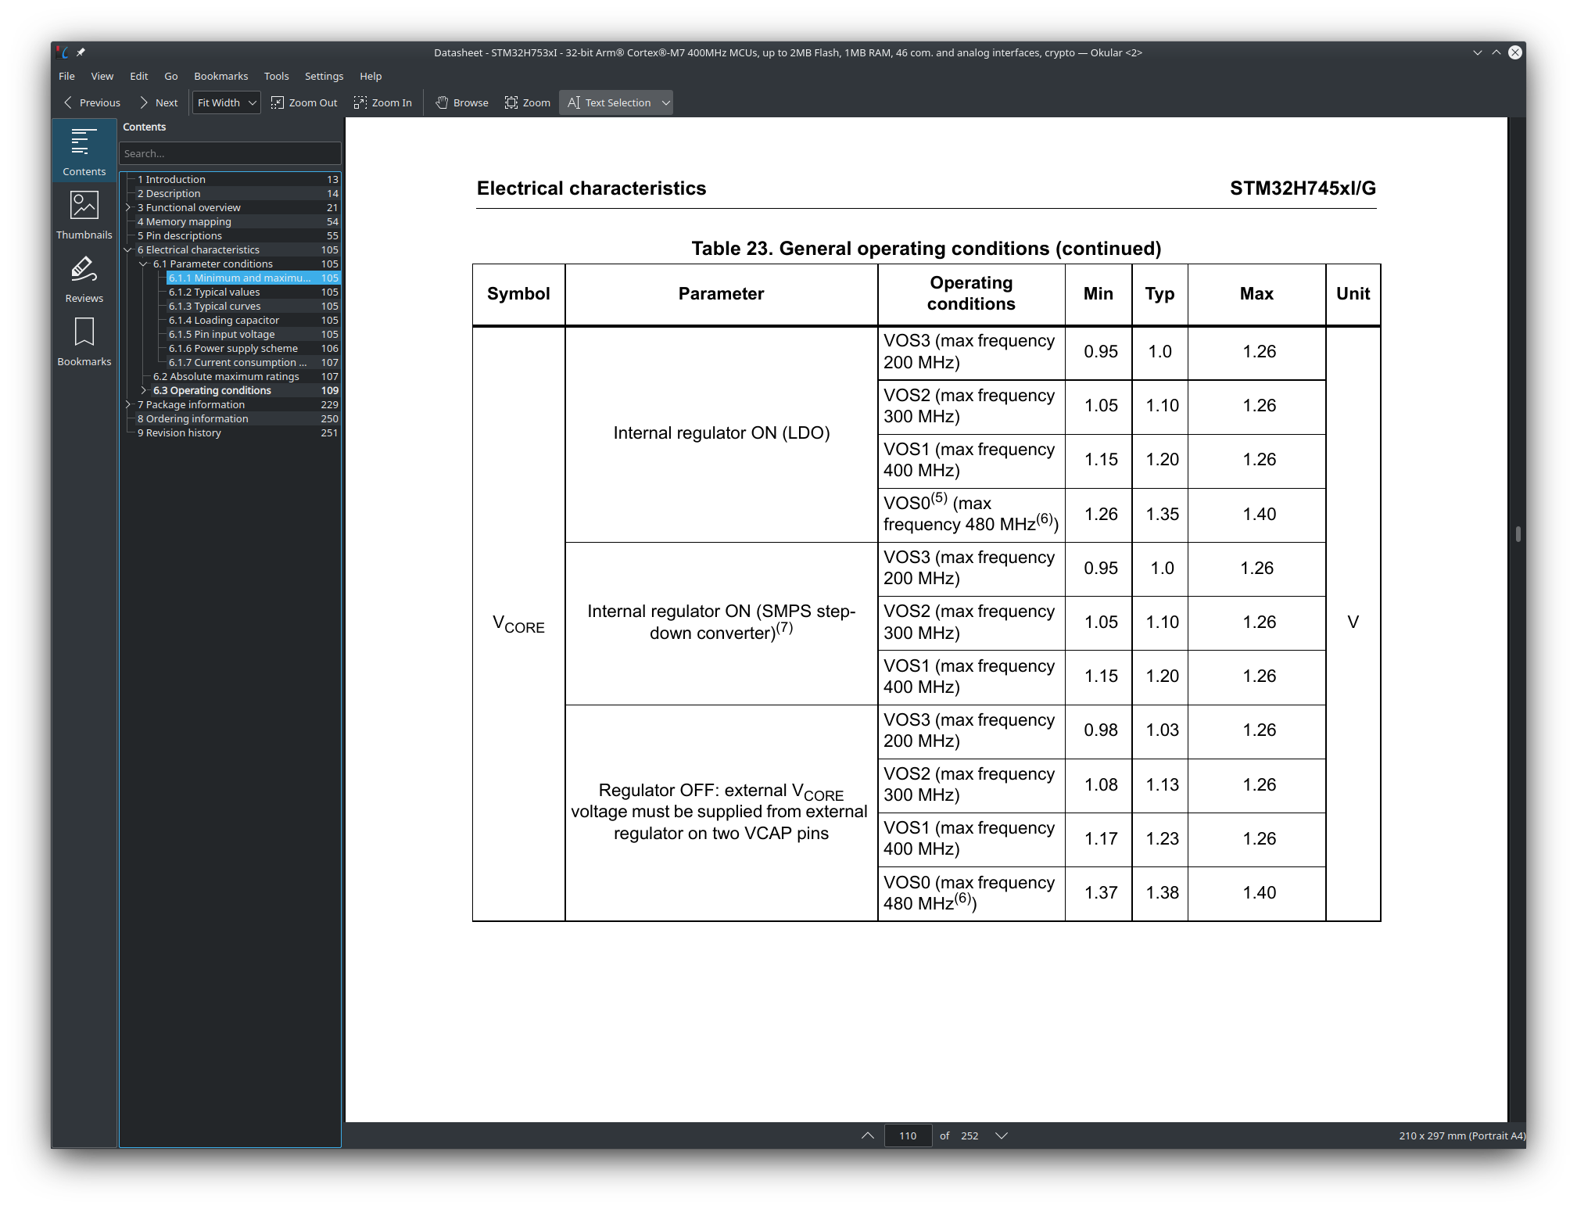Click the Okular app icon in title bar
Screen dimensions: 1577x1209
[63, 52]
